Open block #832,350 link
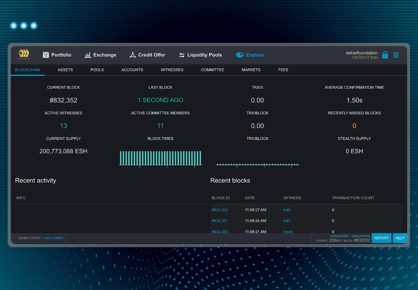Viewport: 418px width, 290px height. 220,231
